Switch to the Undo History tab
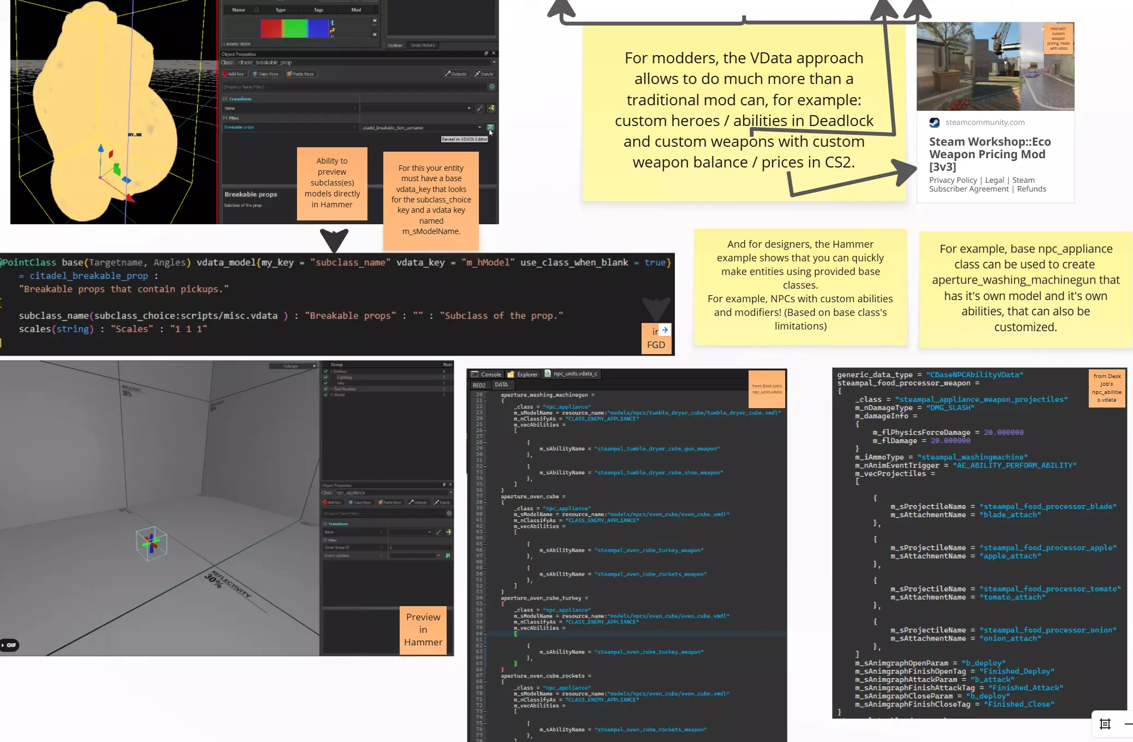 [423, 45]
